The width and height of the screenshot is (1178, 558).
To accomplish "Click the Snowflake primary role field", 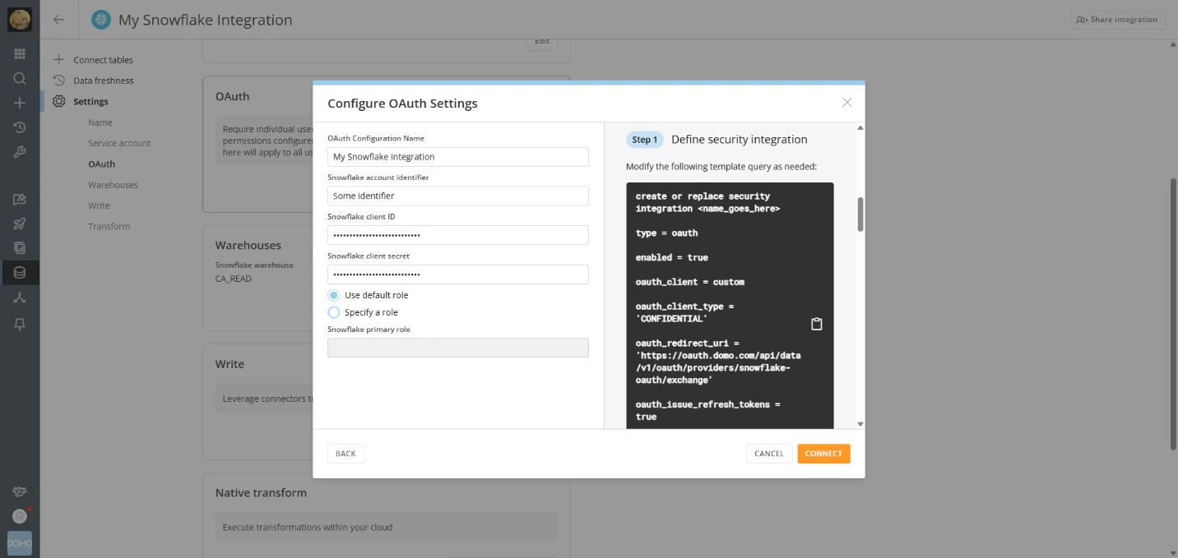I will (458, 348).
